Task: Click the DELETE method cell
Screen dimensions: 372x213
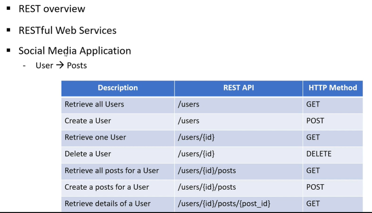Action: tap(333, 154)
